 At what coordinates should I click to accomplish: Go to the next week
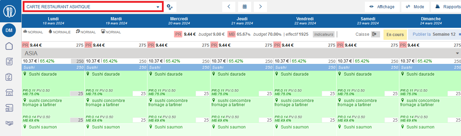[x=260, y=7]
